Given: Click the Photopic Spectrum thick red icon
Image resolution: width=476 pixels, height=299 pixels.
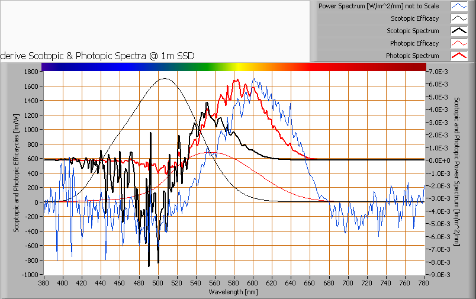Looking at the screenshot, I should (459, 56).
